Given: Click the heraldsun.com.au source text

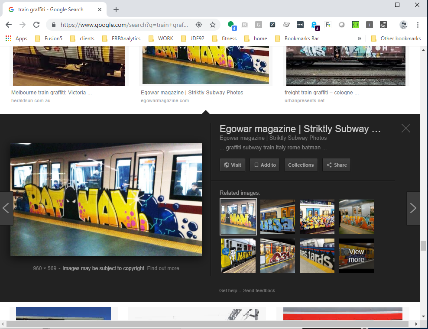Looking at the screenshot, I should tap(31, 100).
